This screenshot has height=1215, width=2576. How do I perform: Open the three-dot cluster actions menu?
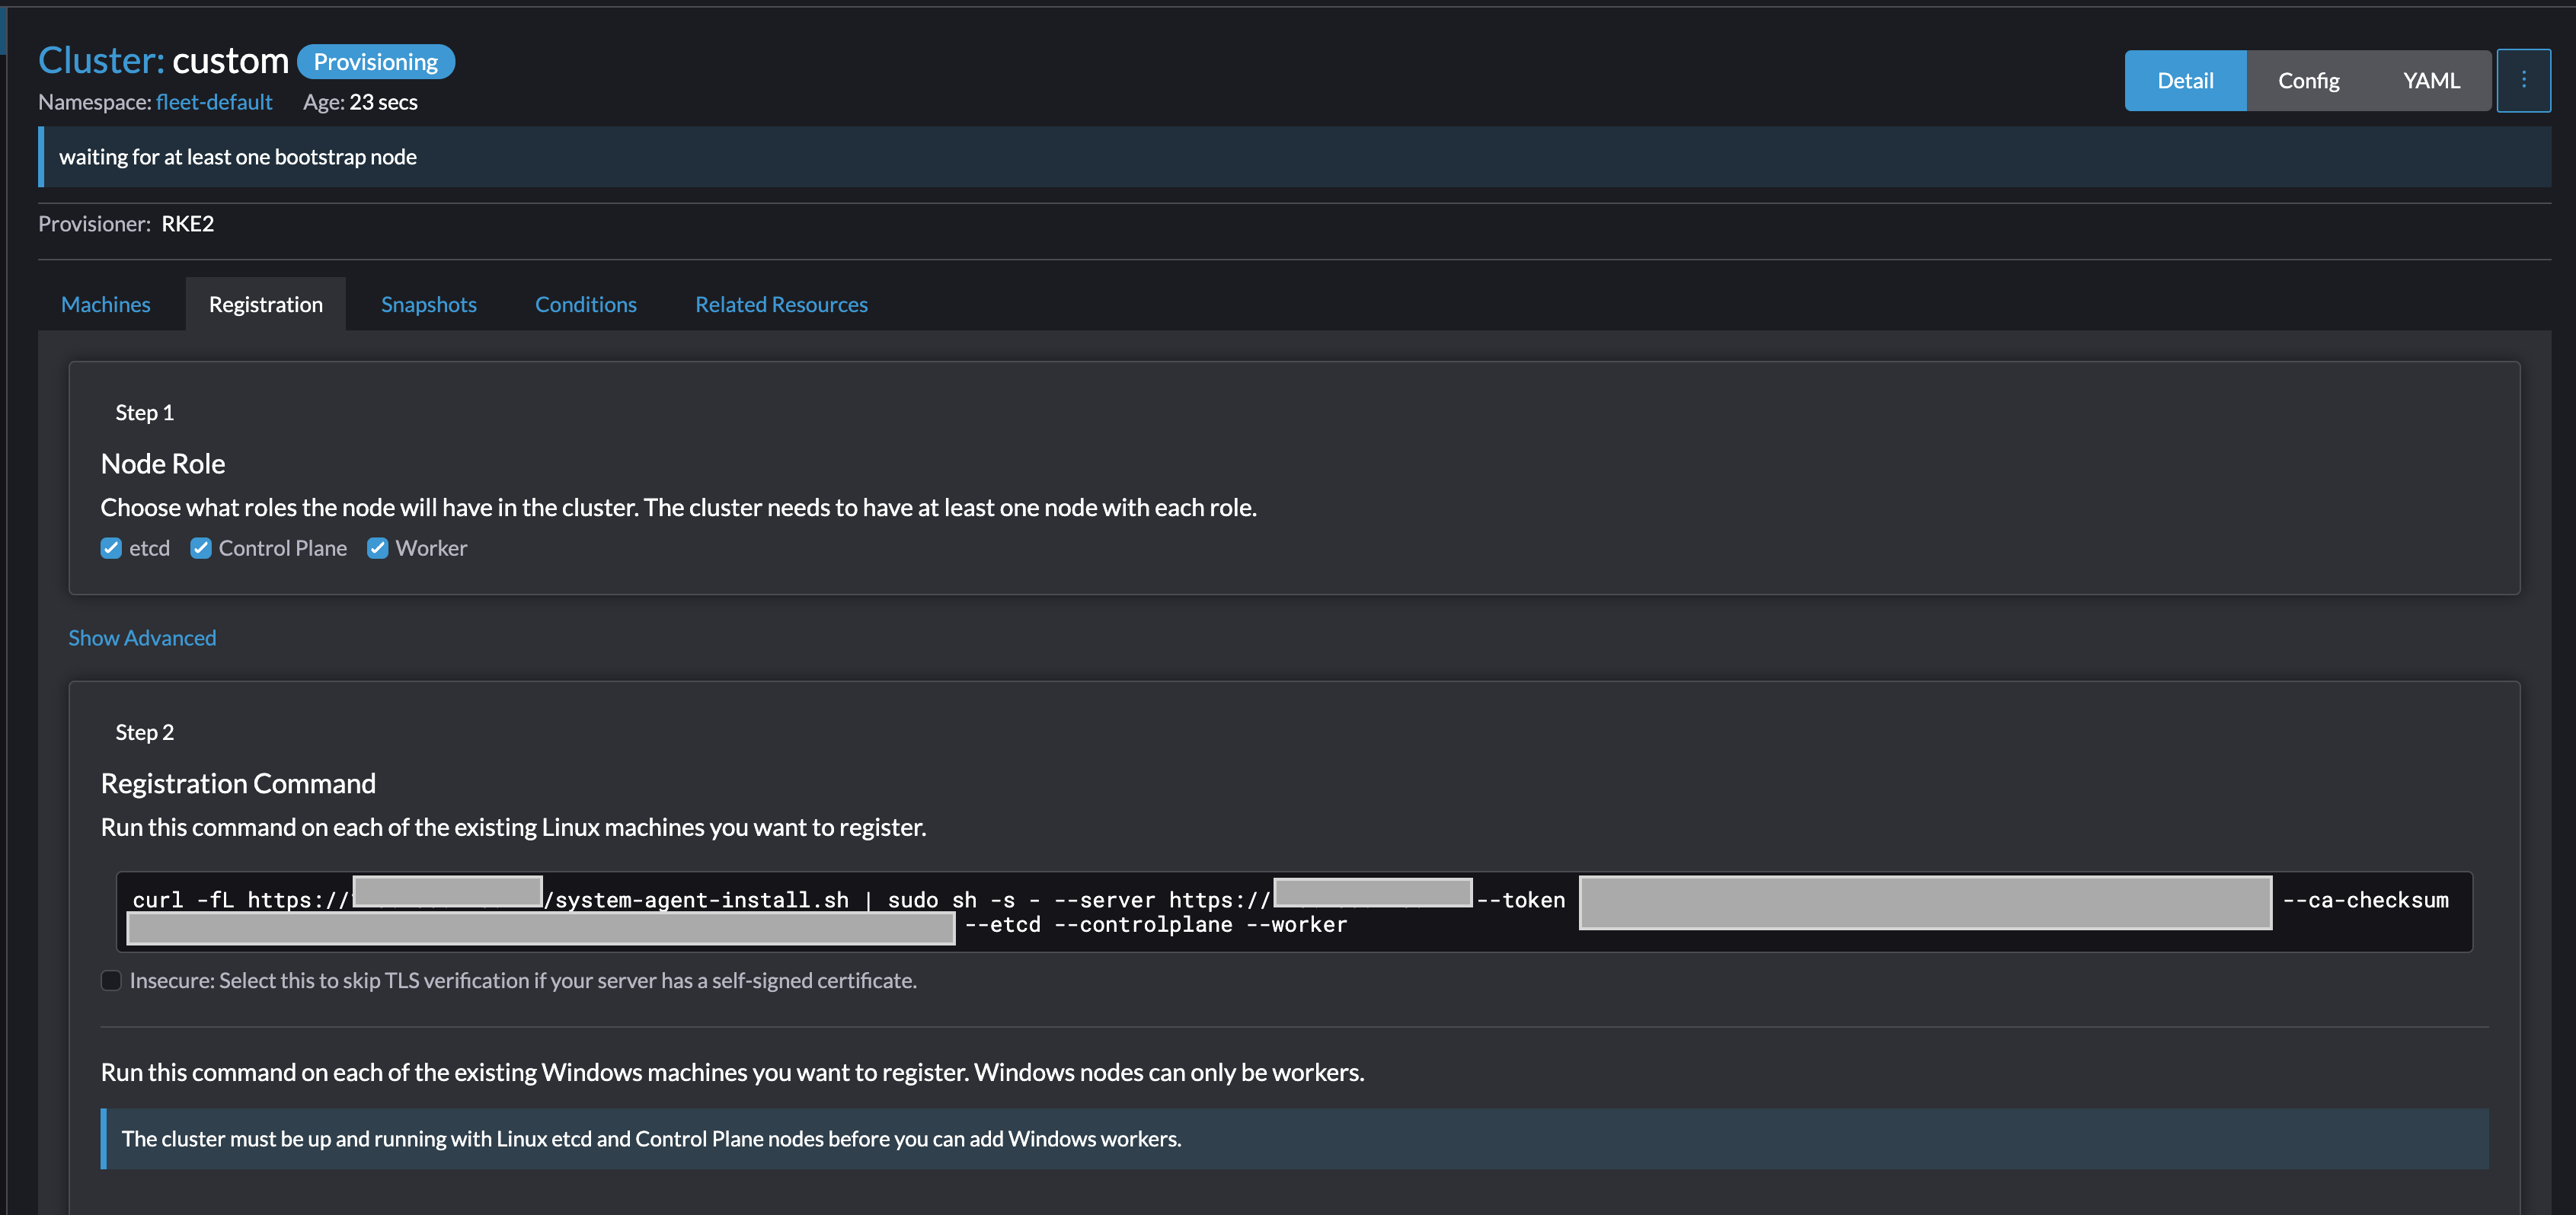tap(2523, 81)
